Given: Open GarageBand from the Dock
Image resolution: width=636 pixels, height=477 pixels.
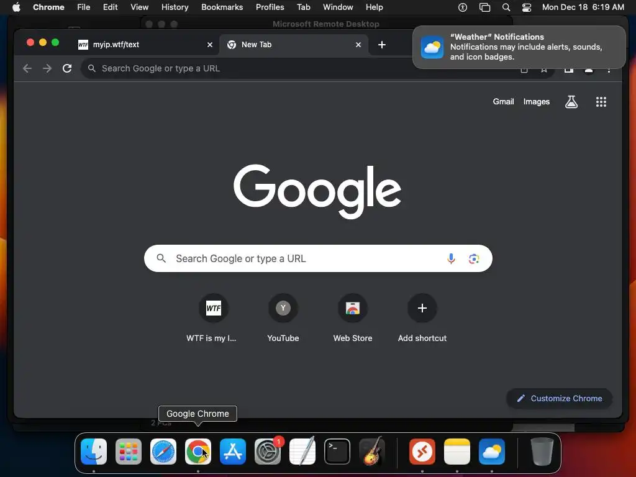Looking at the screenshot, I should [372, 452].
